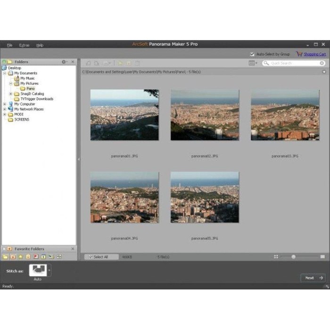The width and height of the screenshot is (330, 330).
Task: Select Desktop in the folder tree
Action: tap(15, 68)
